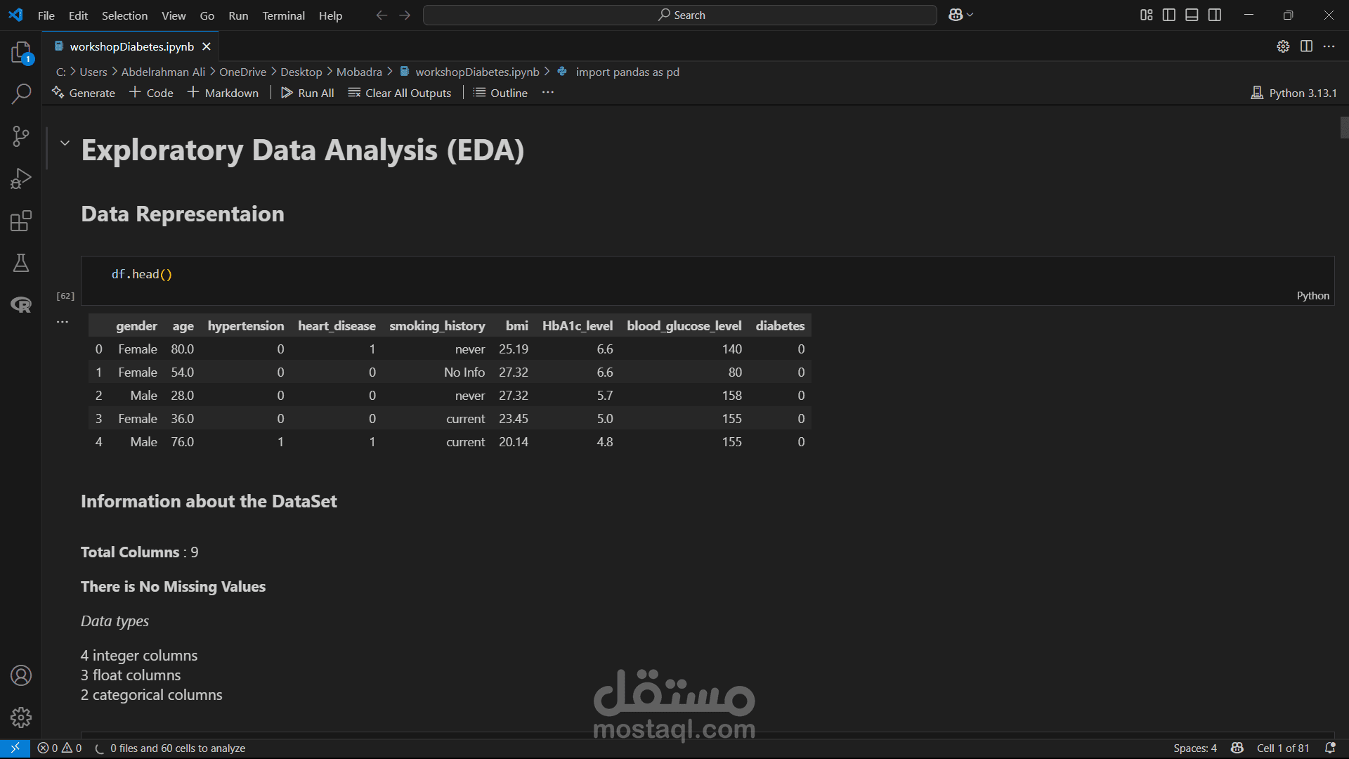Open the R extension sidebar icon
Screen dimensions: 1349x759
(21, 305)
